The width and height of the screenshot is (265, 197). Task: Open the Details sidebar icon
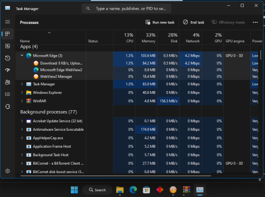[7, 94]
